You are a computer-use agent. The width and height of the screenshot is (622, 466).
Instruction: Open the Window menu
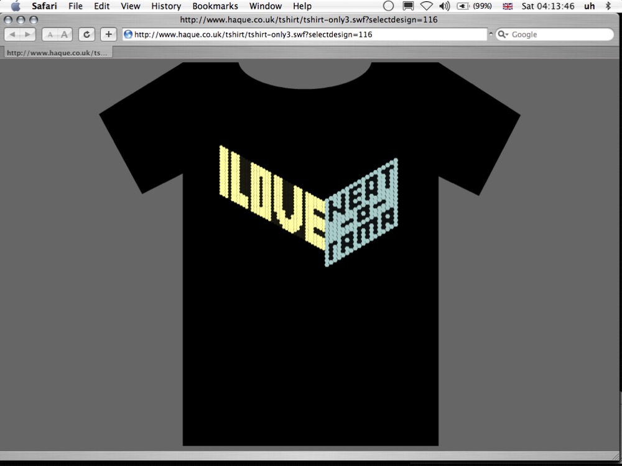[266, 6]
